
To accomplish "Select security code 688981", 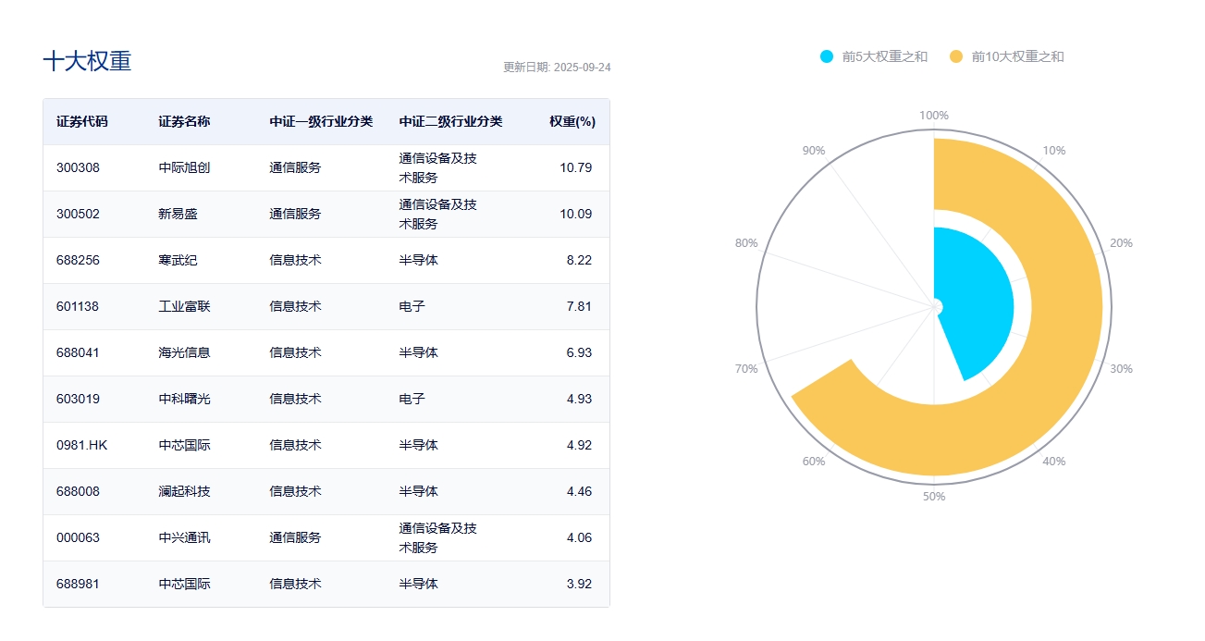I will [78, 584].
